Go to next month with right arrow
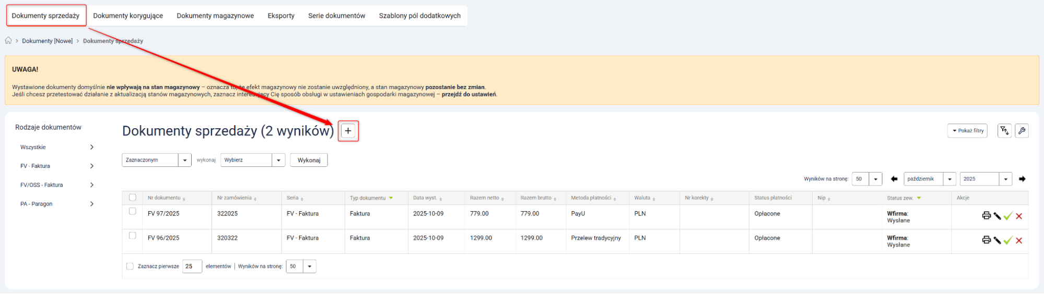 point(1022,179)
